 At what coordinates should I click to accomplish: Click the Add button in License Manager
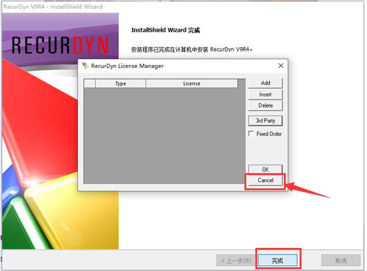265,83
